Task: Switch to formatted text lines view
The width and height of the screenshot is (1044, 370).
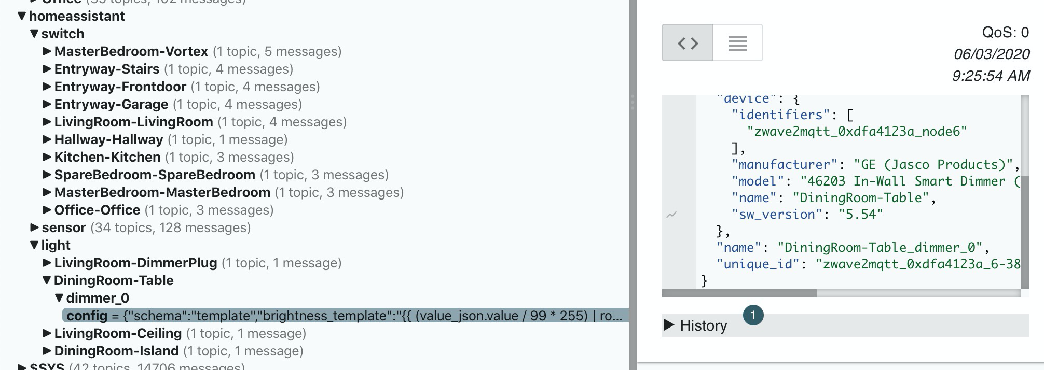Action: (737, 42)
